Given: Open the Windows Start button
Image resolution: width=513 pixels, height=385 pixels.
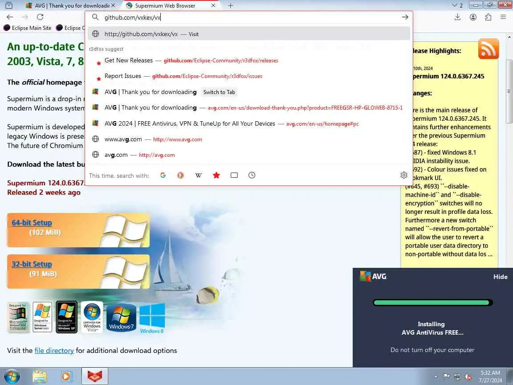Looking at the screenshot, I should 12,376.
